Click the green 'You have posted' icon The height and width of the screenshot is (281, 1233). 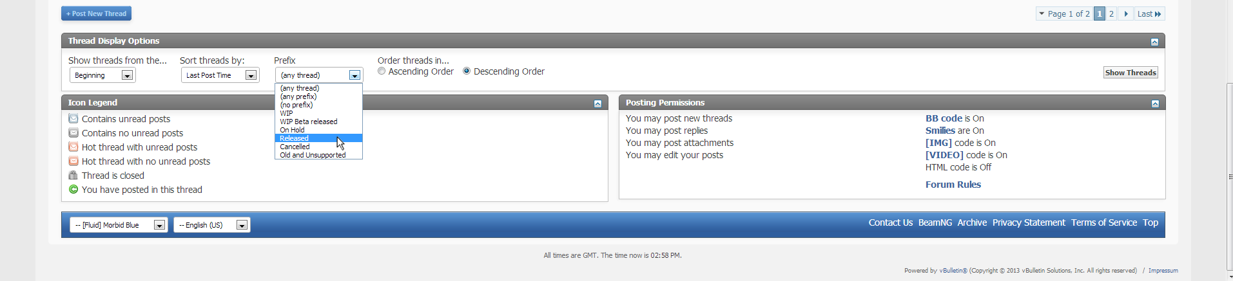[73, 189]
